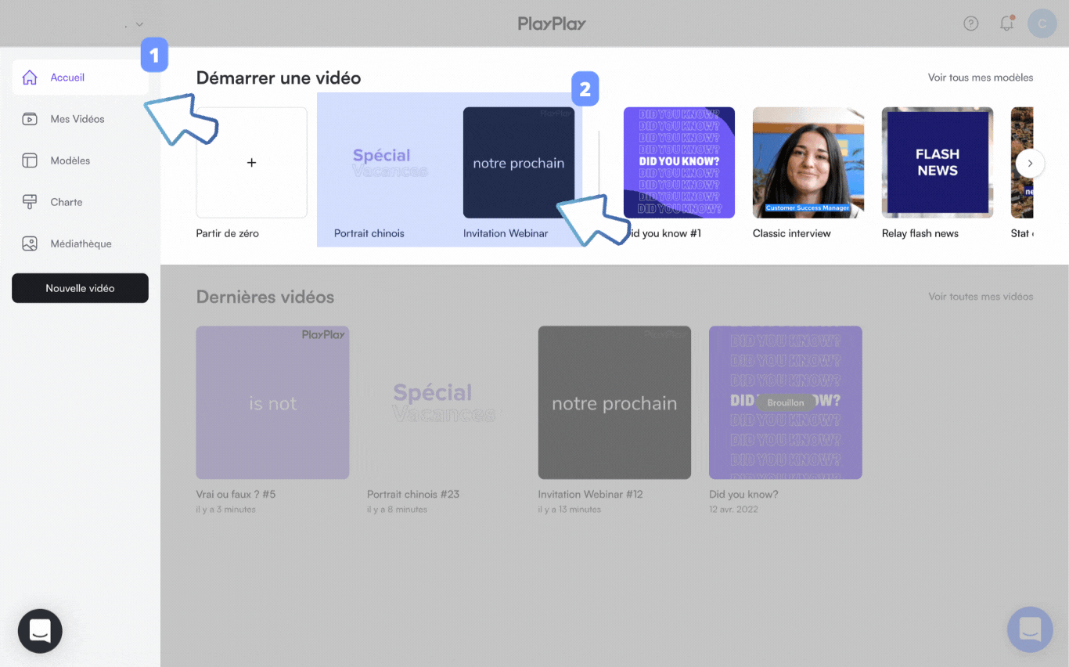Open the notifications bell icon

1006,23
